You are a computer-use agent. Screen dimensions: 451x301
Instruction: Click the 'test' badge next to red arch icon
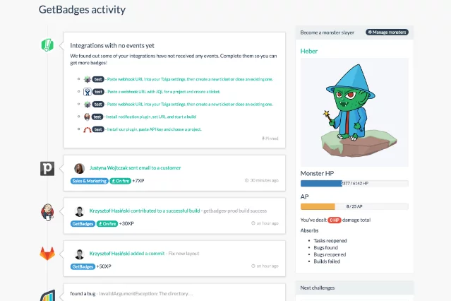98,129
